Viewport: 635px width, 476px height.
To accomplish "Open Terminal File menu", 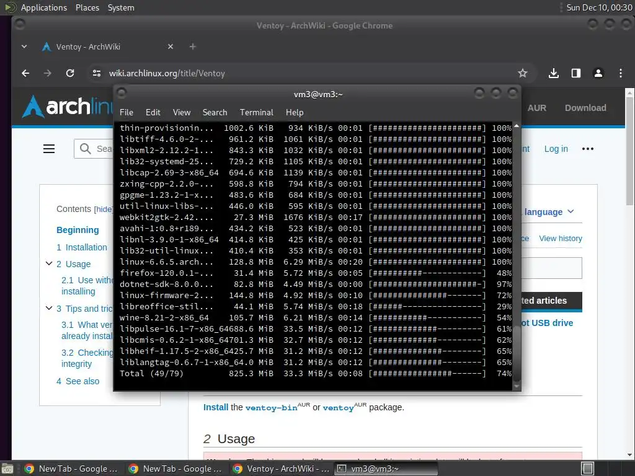I will tap(127, 113).
